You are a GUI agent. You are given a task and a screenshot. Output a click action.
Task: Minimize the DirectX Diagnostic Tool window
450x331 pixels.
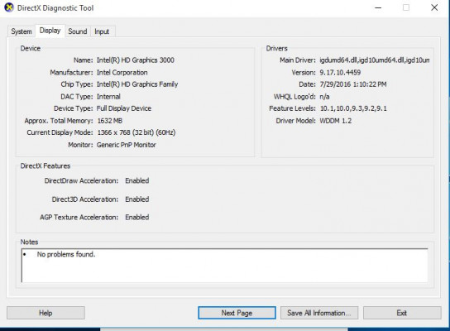pos(378,7)
